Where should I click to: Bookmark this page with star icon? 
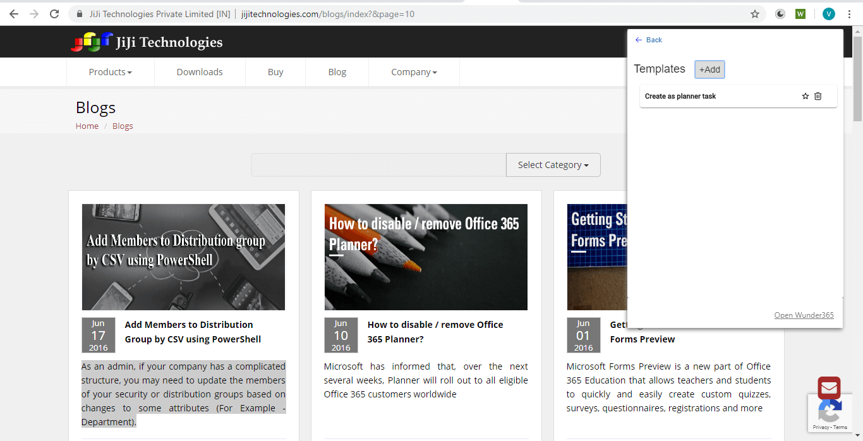(754, 14)
